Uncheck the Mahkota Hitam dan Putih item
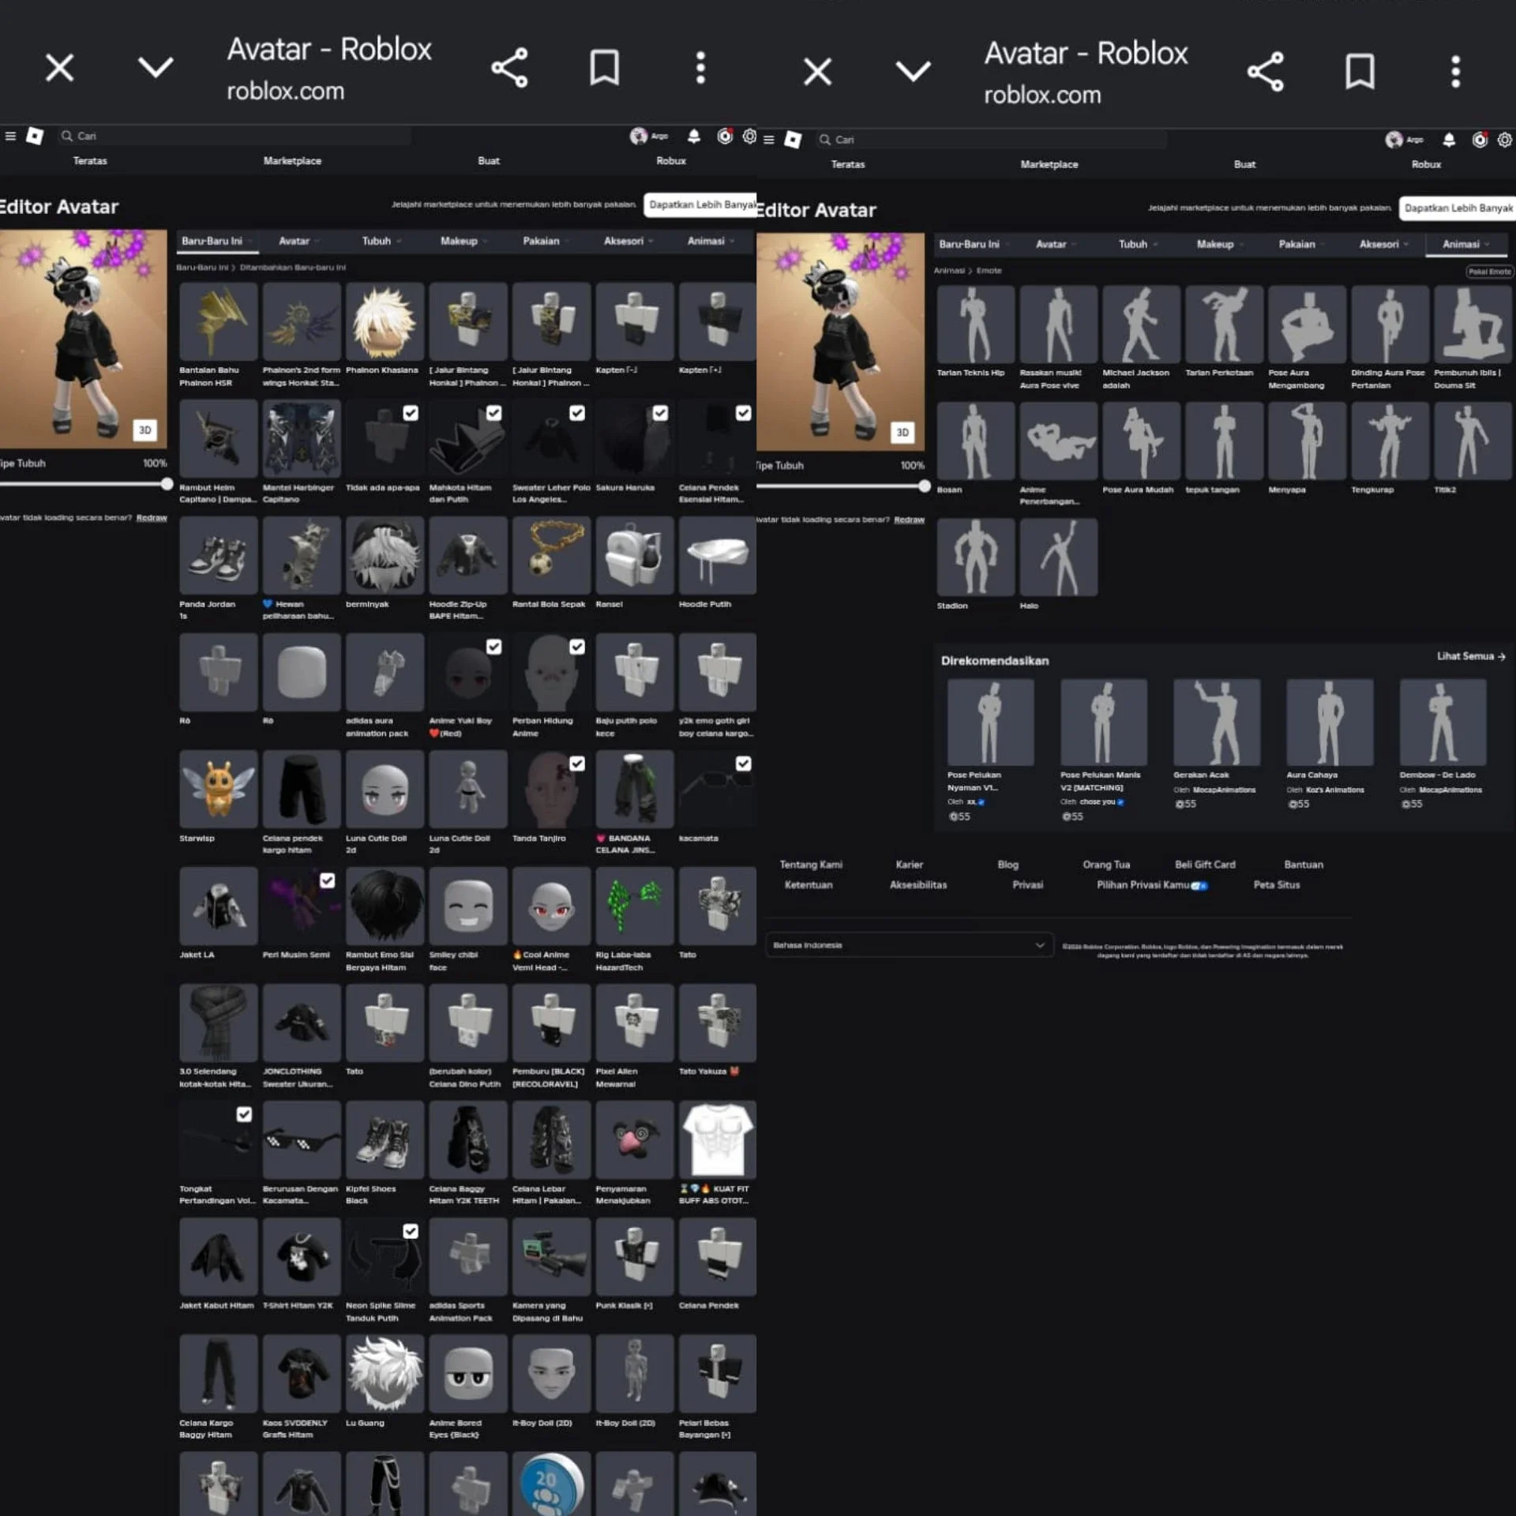This screenshot has width=1516, height=1516. pos(494,412)
